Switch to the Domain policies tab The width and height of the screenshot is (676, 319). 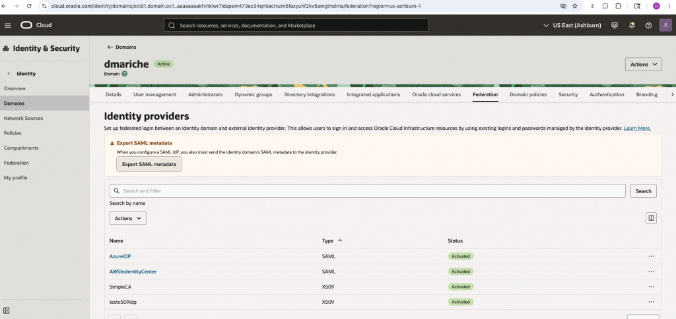pyautogui.click(x=527, y=95)
